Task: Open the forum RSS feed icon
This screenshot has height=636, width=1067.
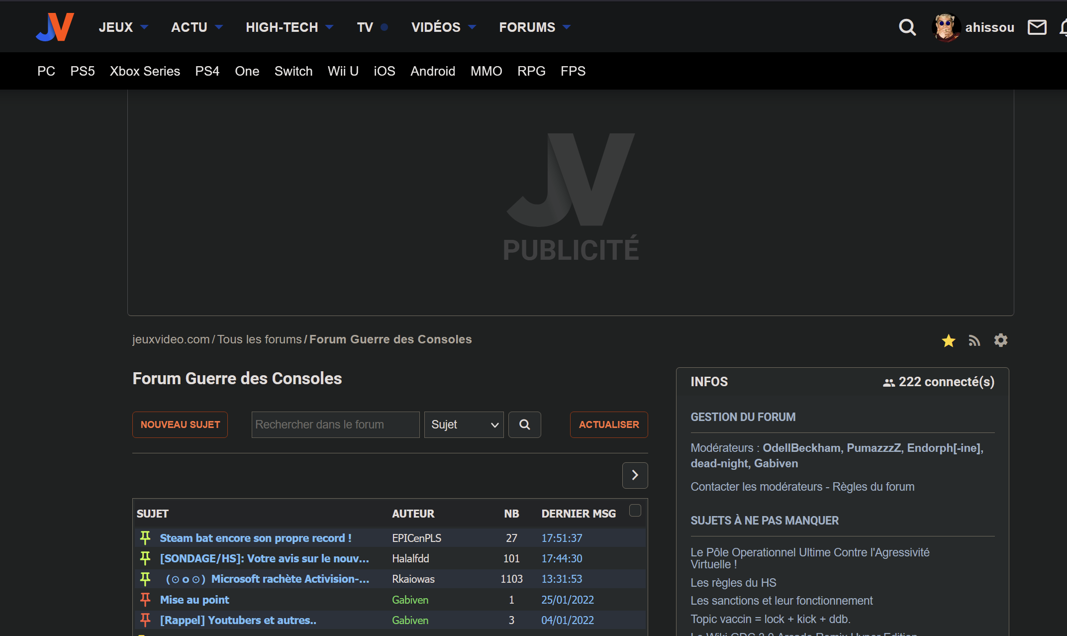Action: tap(974, 341)
